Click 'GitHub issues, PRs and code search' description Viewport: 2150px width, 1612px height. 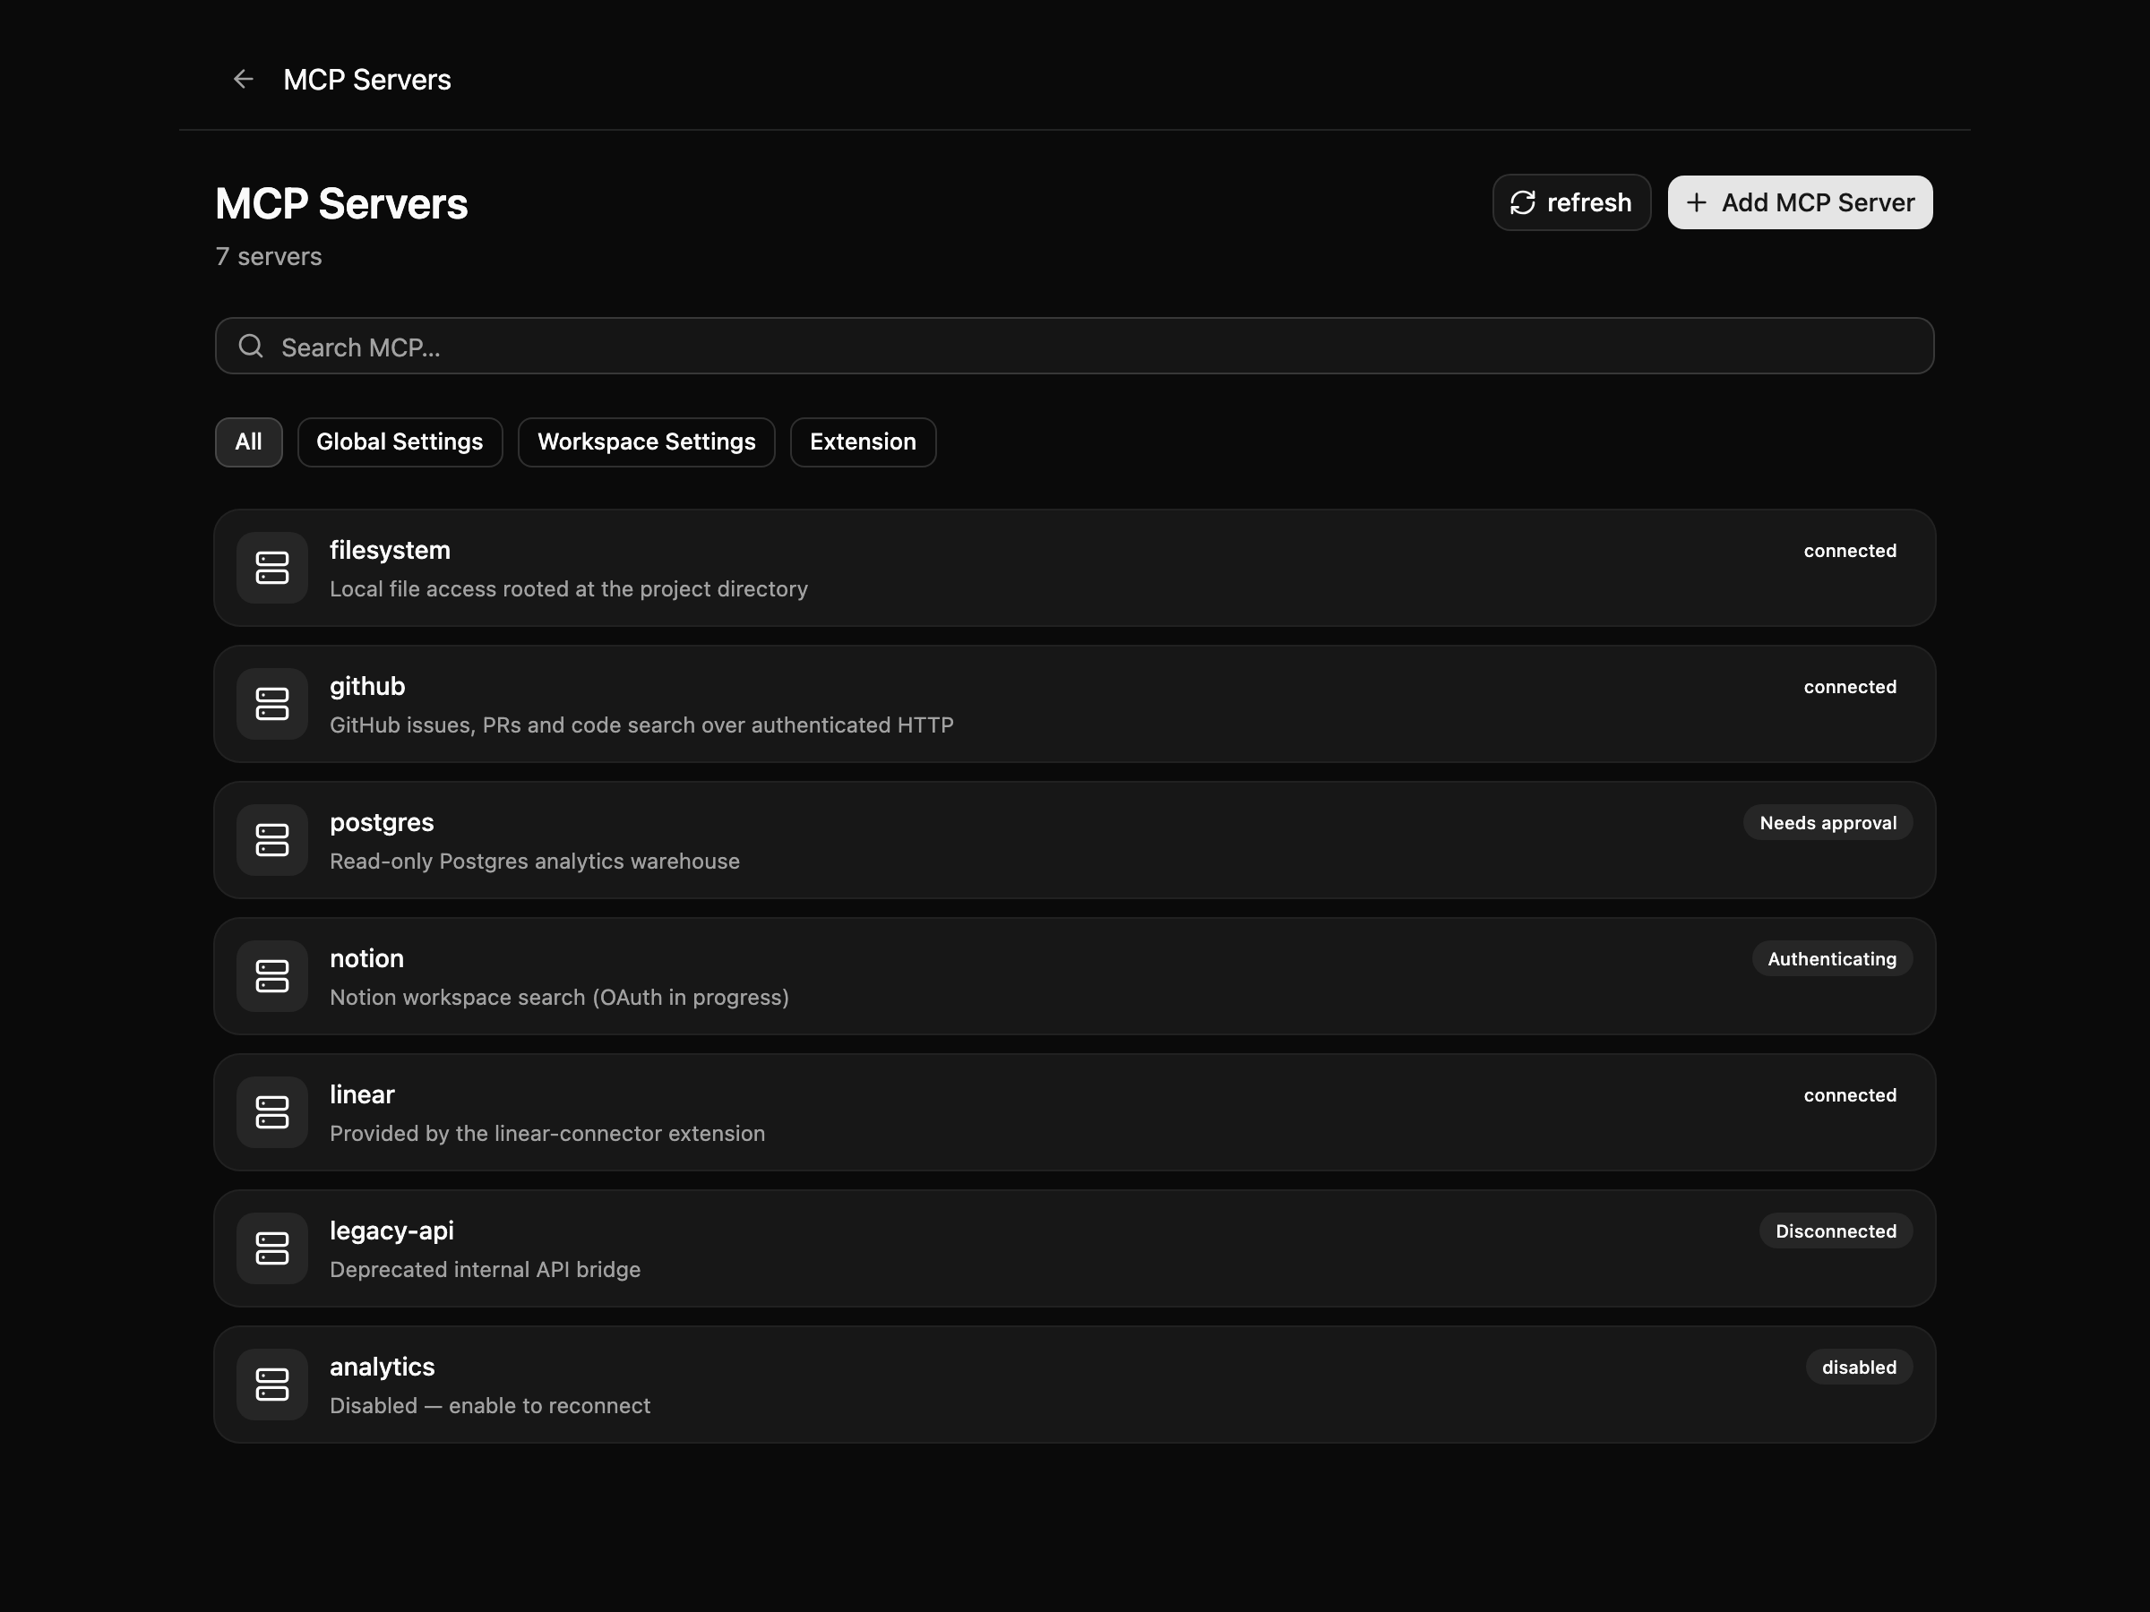point(641,725)
